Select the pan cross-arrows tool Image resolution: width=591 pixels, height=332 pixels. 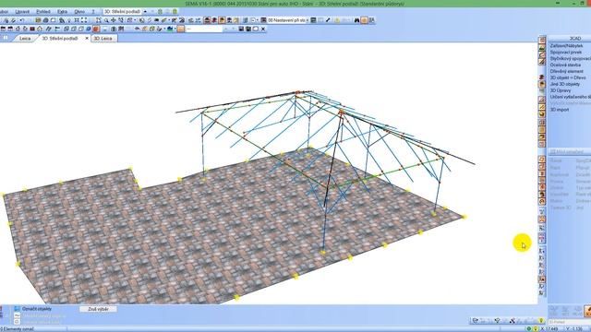[x=113, y=20]
